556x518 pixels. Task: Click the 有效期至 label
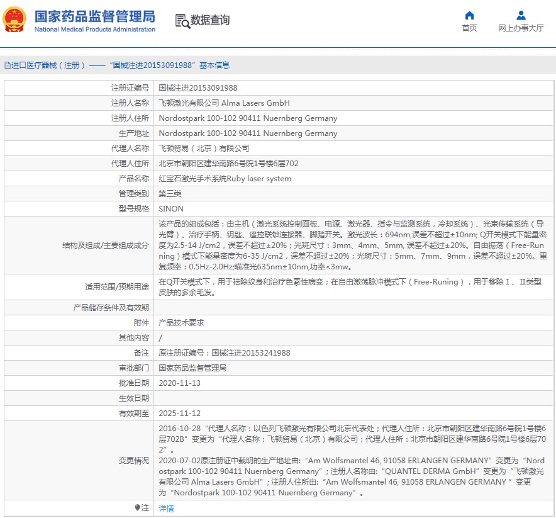[x=134, y=414]
